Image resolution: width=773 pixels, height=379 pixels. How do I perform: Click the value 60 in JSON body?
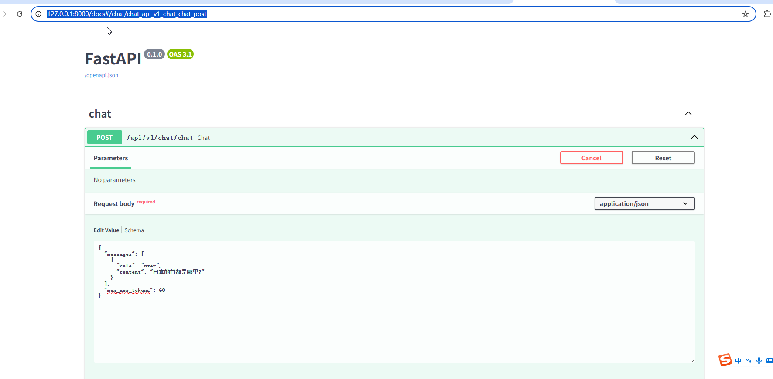click(x=162, y=290)
